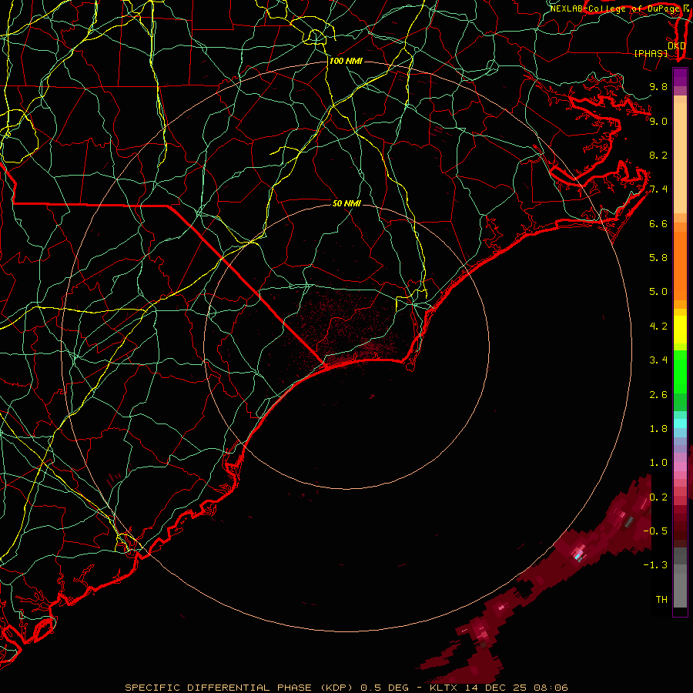The height and width of the screenshot is (693, 693).
Task: Pick the peach swatch beside 8.2
Action: [680, 158]
